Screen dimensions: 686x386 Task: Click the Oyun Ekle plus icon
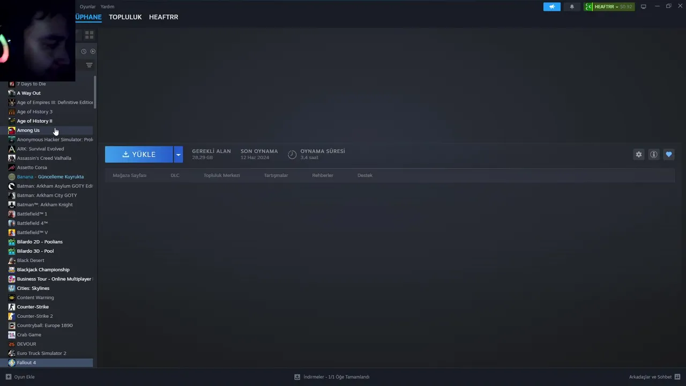click(9, 377)
